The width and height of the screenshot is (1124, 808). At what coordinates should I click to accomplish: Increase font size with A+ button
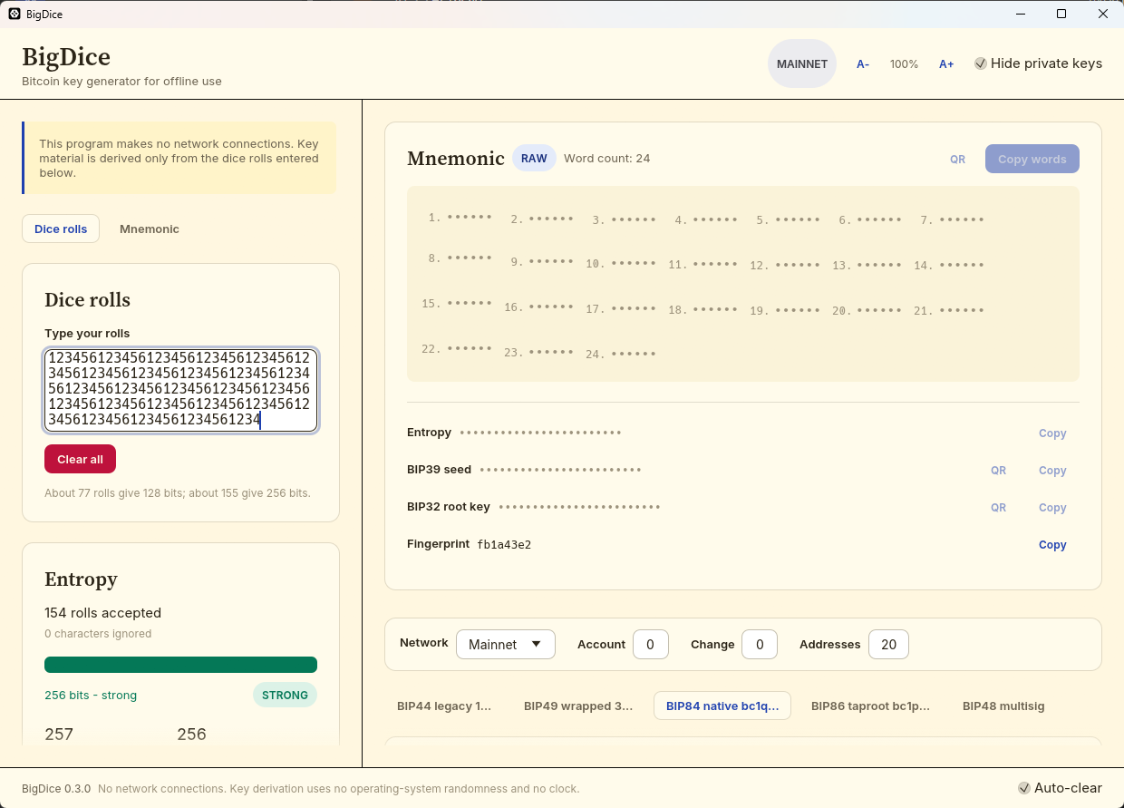coord(946,63)
